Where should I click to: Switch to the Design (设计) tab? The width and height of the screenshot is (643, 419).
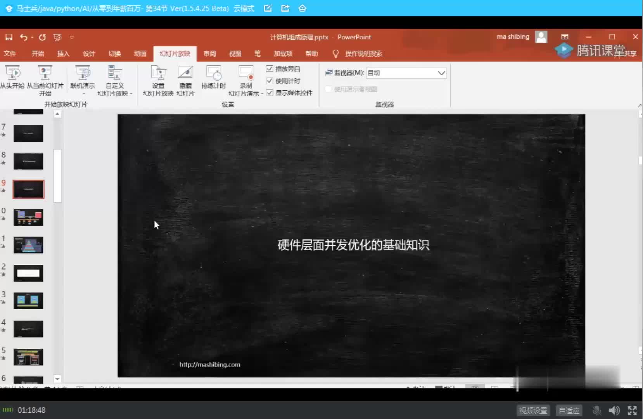click(89, 54)
